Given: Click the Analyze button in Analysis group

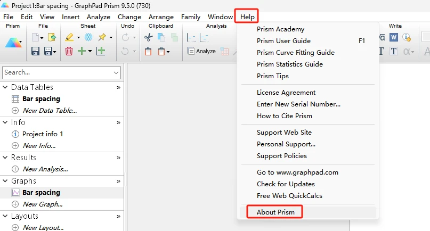Looking at the screenshot, I should [x=201, y=51].
